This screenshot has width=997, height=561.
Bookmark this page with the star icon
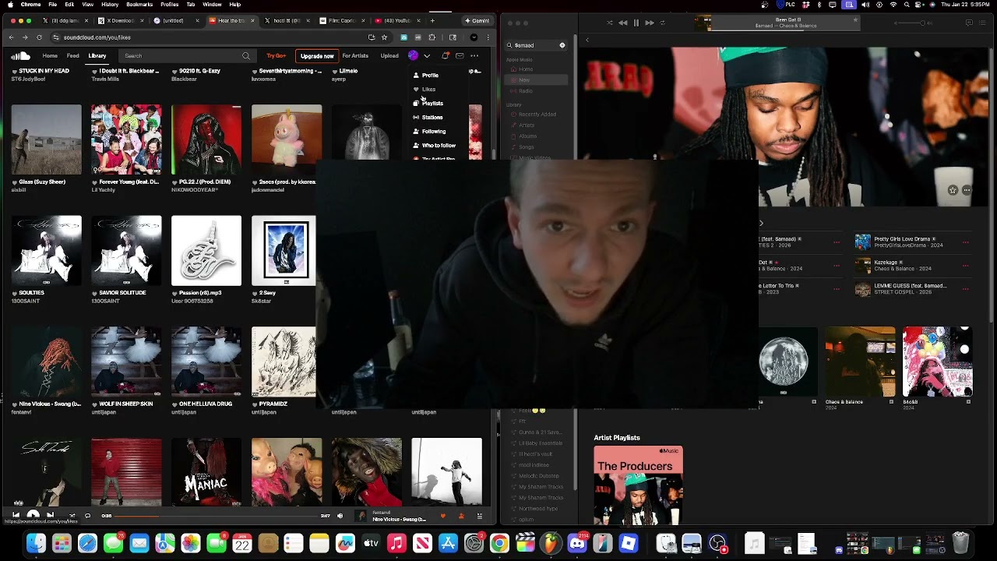pyautogui.click(x=384, y=37)
